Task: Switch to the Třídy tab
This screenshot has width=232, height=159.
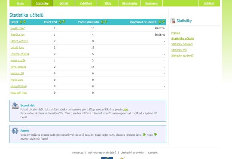Action: pyautogui.click(x=108, y=3)
